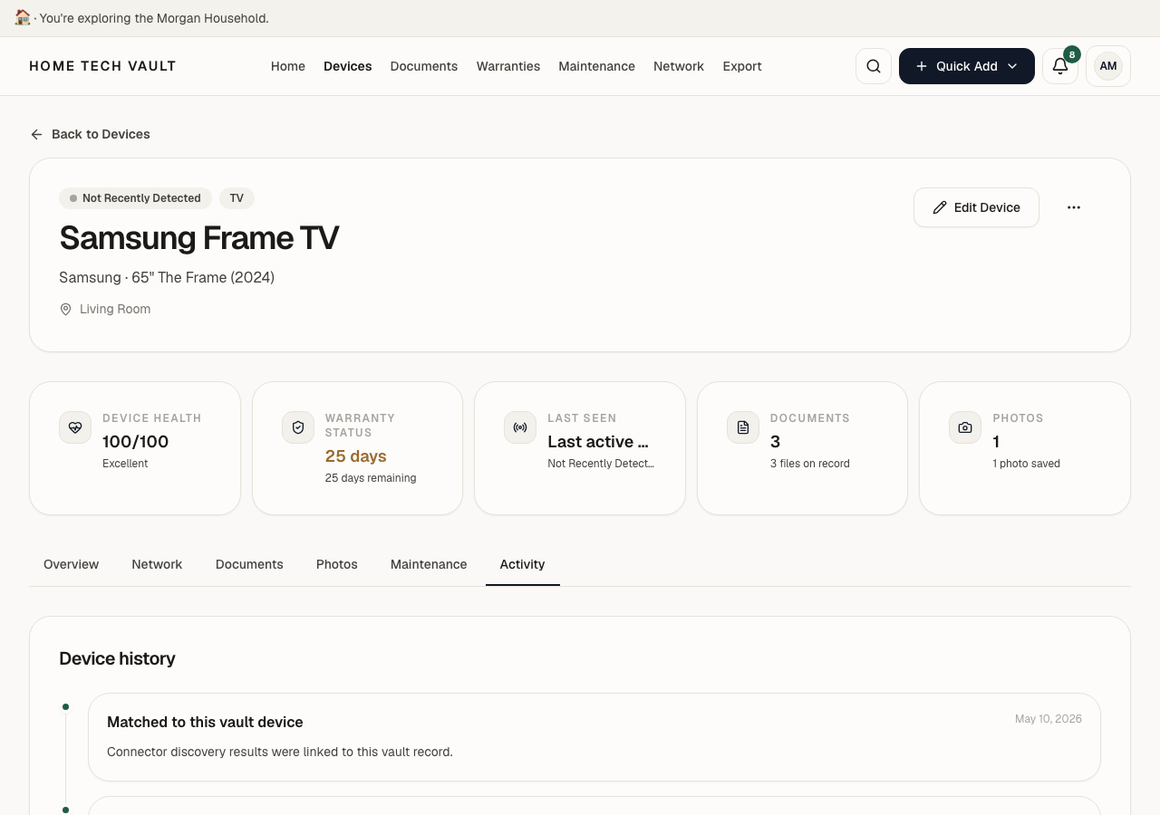Click the Photos camera icon

(x=965, y=427)
